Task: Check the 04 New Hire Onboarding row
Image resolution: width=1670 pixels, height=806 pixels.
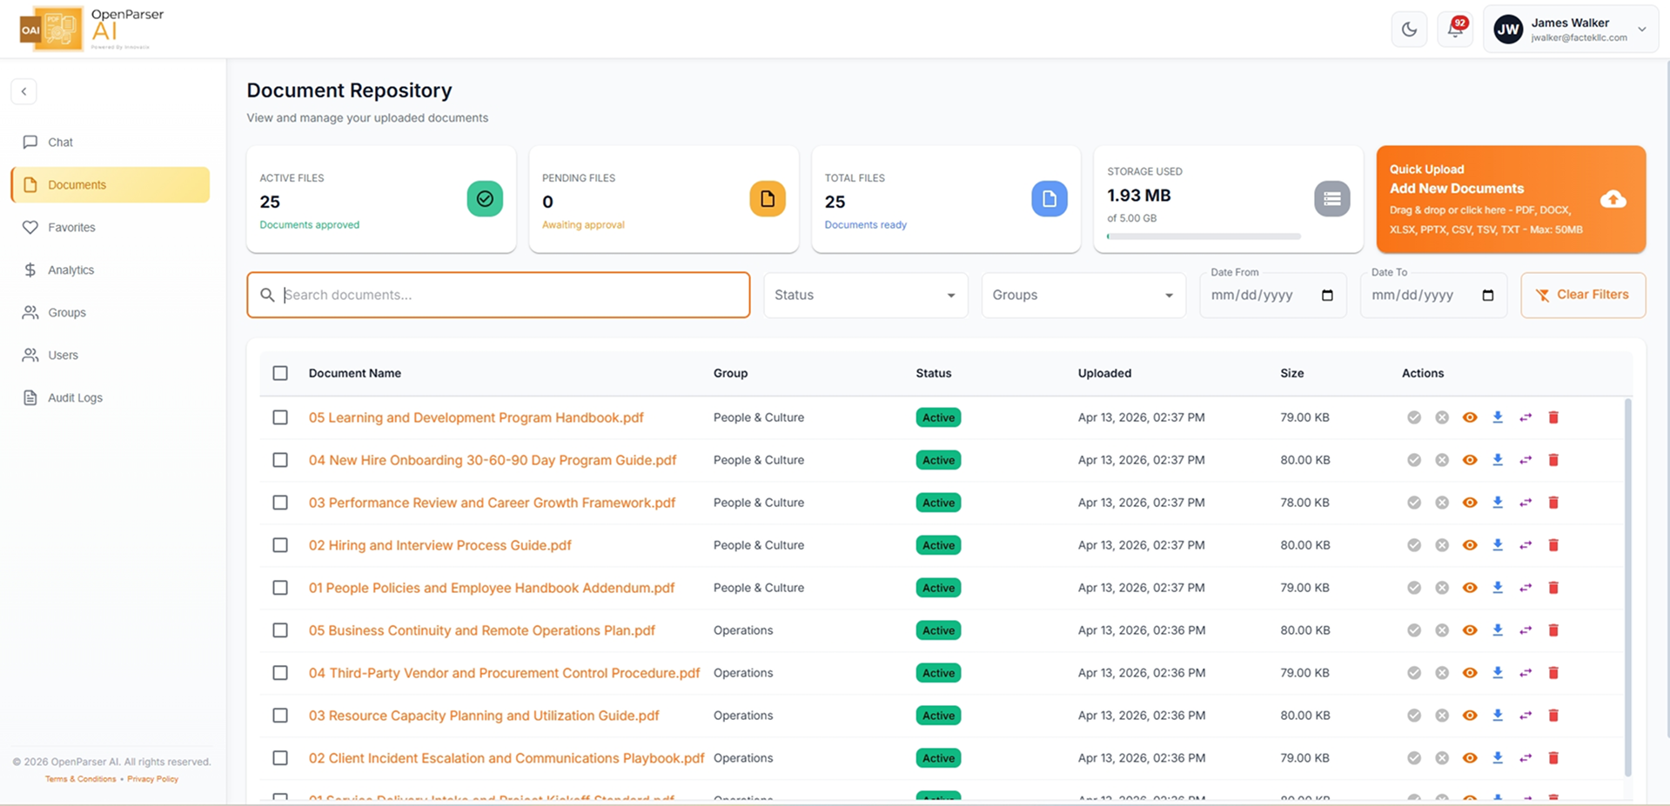Action: point(280,460)
